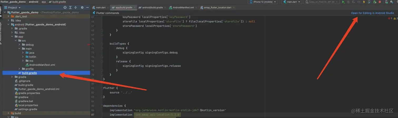This screenshot has height=118, width=398.
Task: Open Copy_of_Pixel XL API 28 dropdown
Action: coord(321,2)
